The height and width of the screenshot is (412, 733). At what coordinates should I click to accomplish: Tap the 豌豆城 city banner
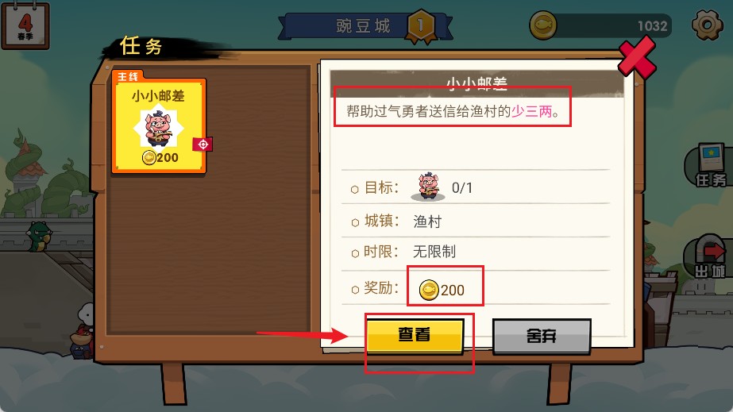click(363, 26)
